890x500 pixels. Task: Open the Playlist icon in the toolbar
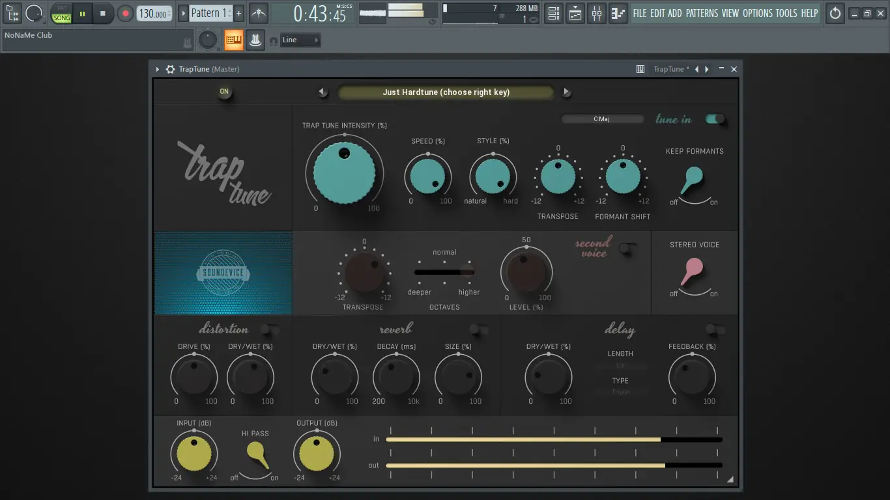coord(574,13)
